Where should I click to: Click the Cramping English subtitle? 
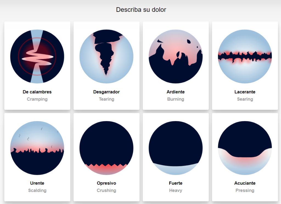tap(37, 99)
